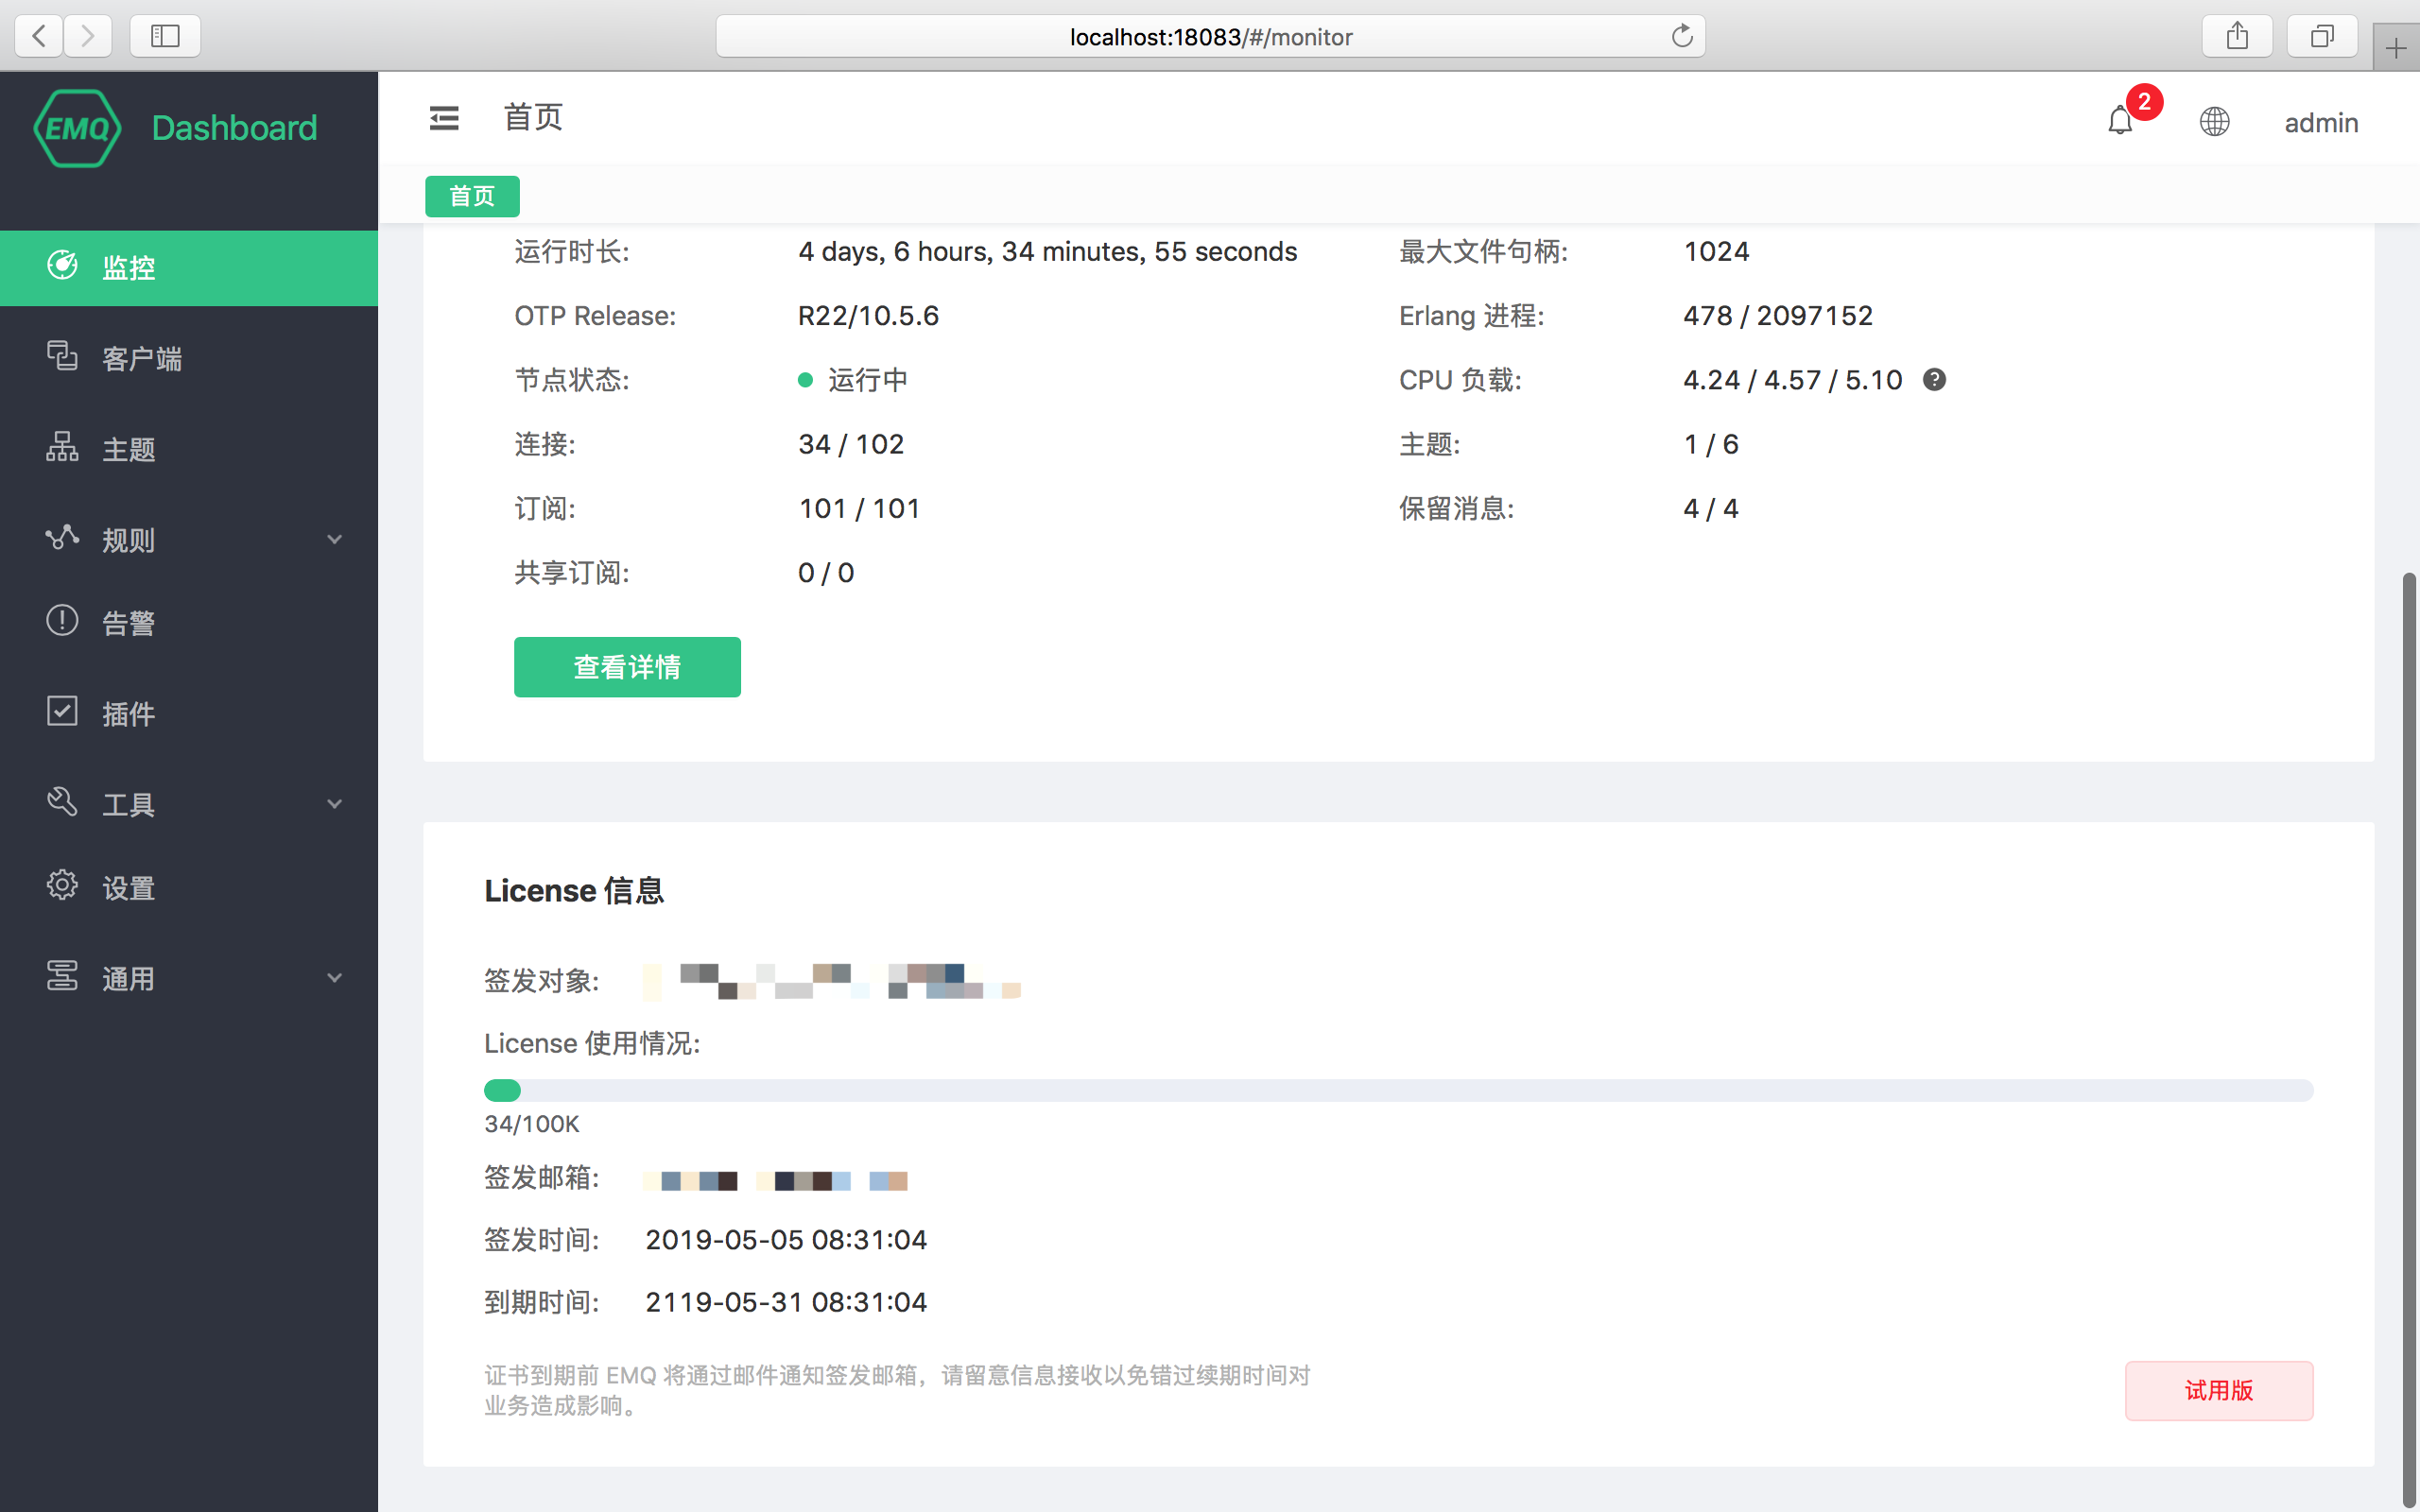Open the language globe icon

(2213, 121)
